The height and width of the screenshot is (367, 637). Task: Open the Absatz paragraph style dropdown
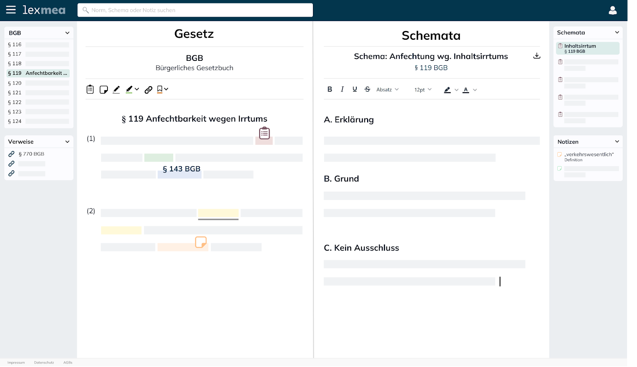[387, 89]
